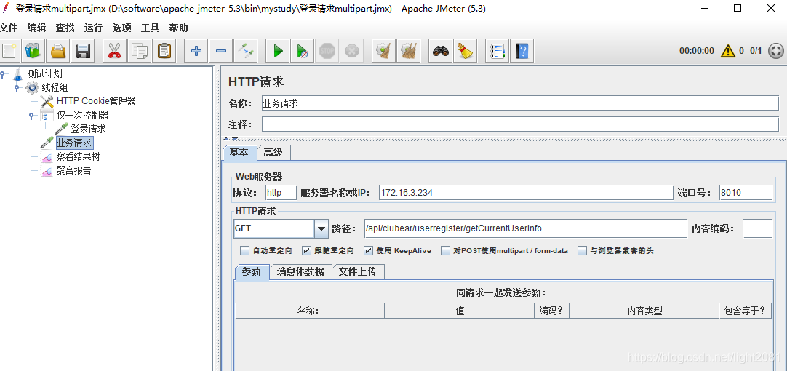Viewport: 787px width, 371px height.
Task: Start the test with no pauses
Action: tap(302, 51)
